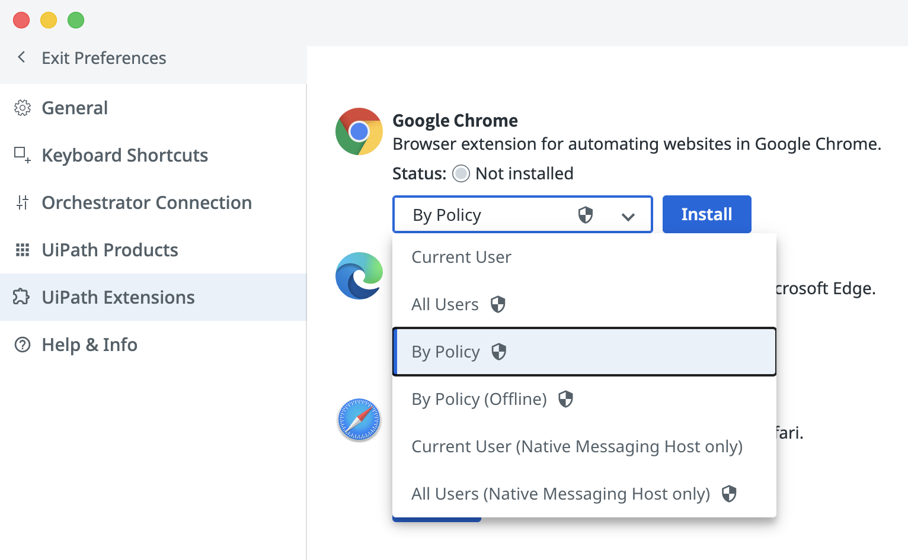Click the back chevron beside Exit Preferences

(x=22, y=57)
